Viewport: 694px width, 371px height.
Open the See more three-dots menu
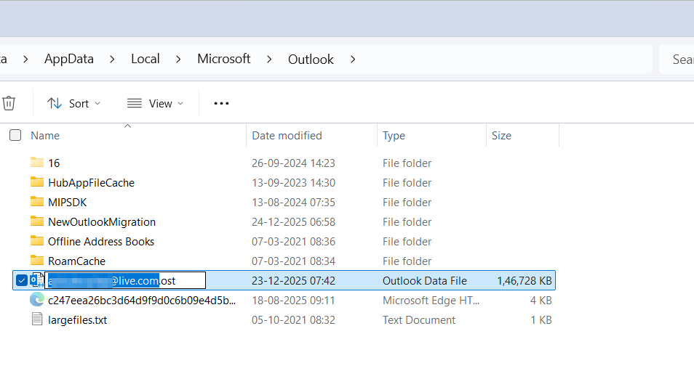pos(221,103)
